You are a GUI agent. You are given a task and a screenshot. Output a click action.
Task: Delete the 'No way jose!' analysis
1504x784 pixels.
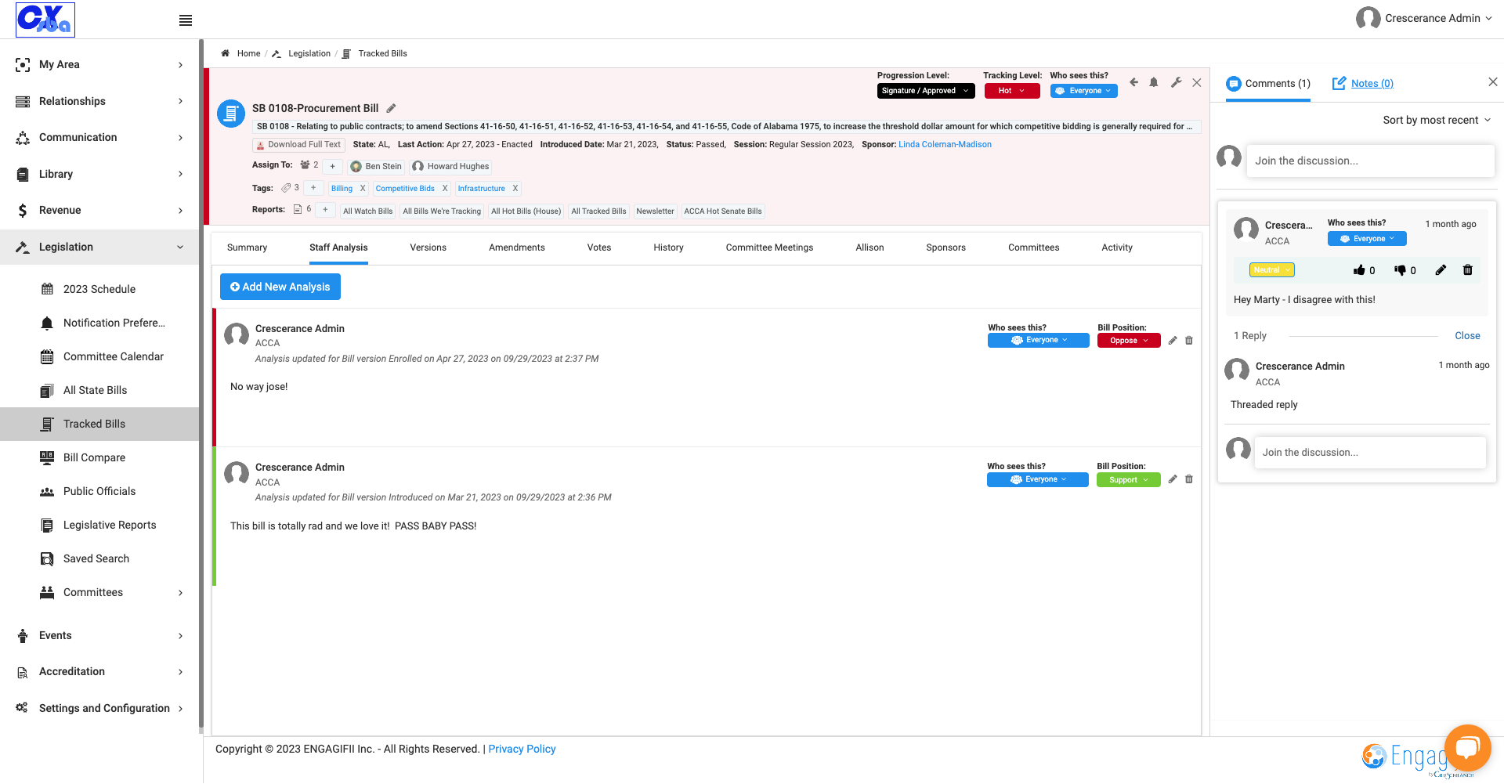(1189, 341)
